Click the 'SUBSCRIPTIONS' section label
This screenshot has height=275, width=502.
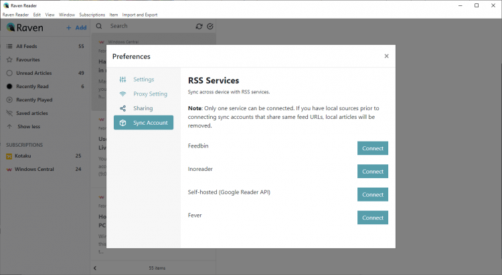tap(24, 145)
